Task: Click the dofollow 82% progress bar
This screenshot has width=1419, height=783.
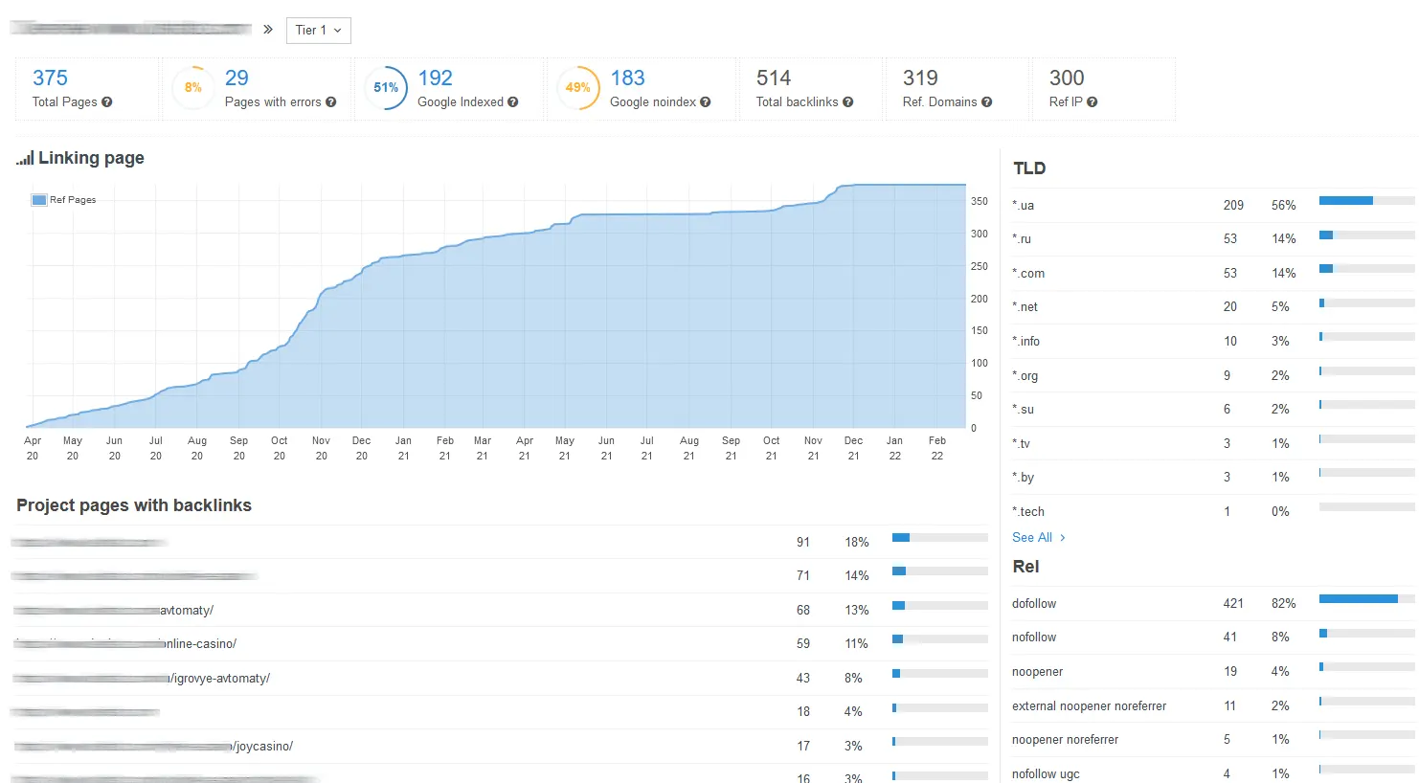Action: click(1366, 599)
